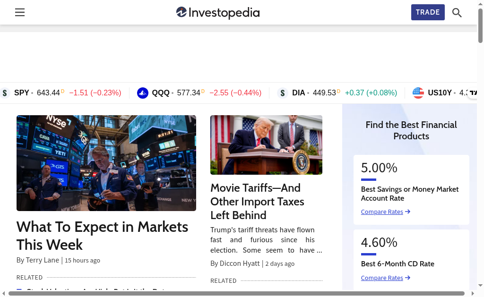This screenshot has width=484, height=297.
Task: Click SPY price 643.44
Action: tap(48, 93)
